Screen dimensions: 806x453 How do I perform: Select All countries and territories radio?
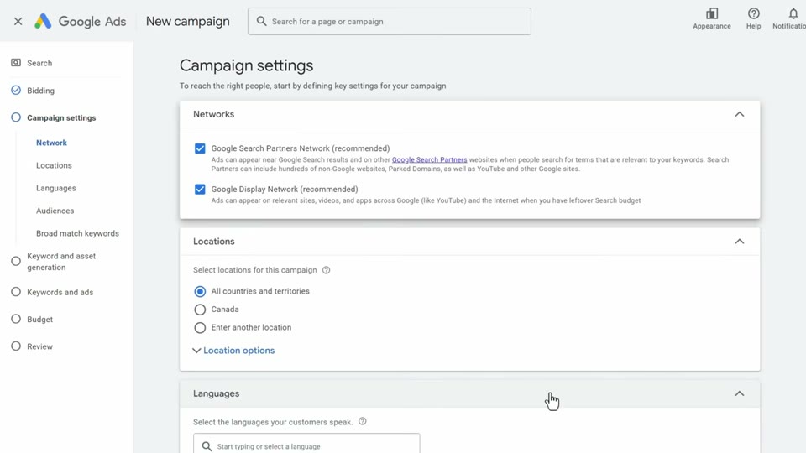200,291
